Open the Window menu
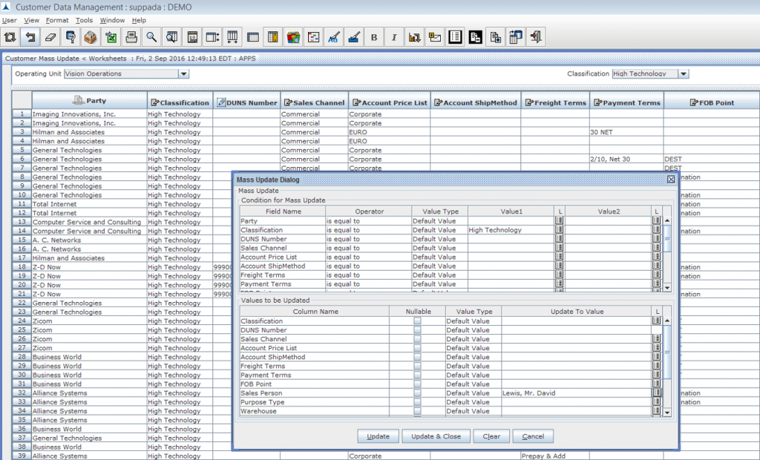760x460 pixels. [112, 20]
